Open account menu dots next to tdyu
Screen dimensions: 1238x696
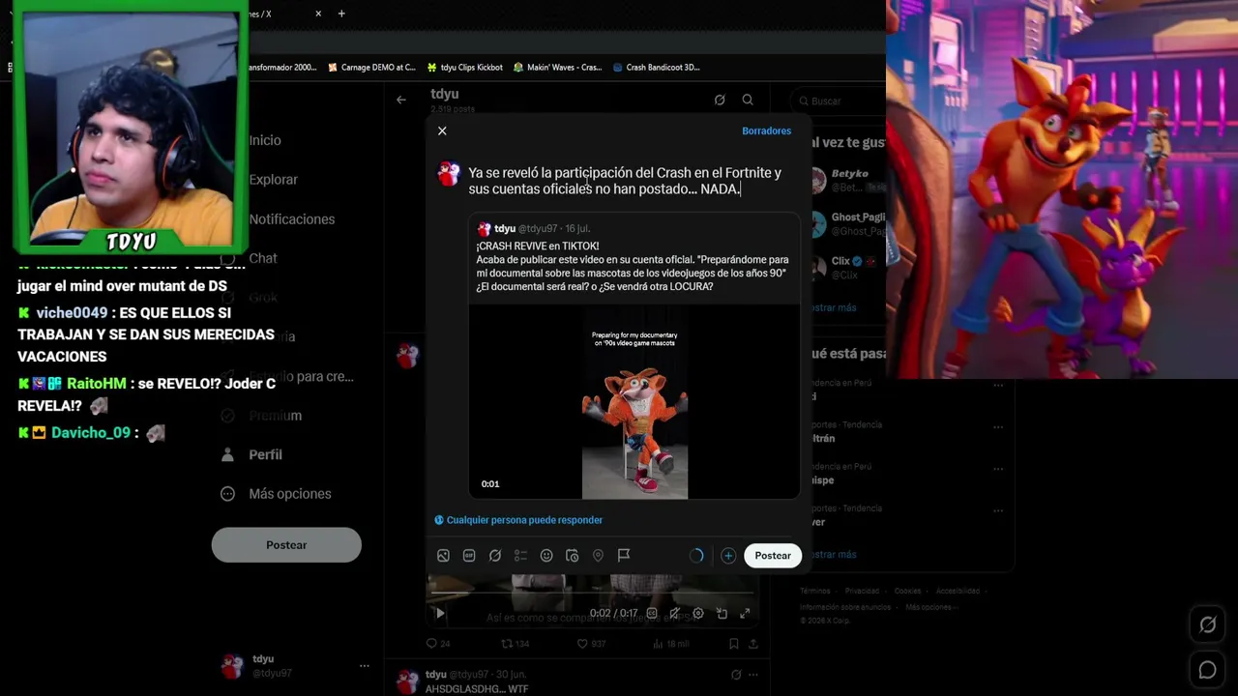pos(365,666)
